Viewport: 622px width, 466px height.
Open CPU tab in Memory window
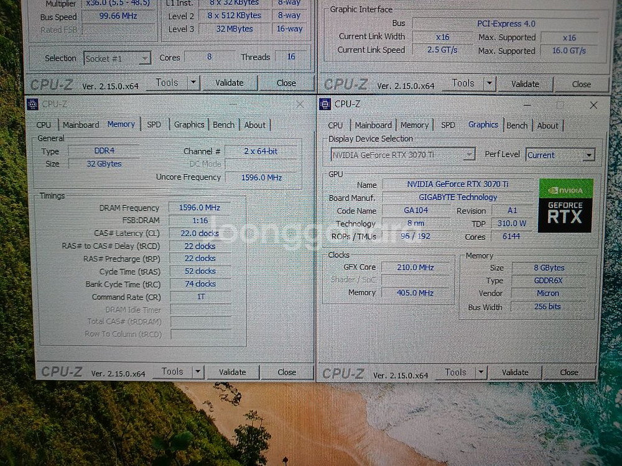point(44,125)
